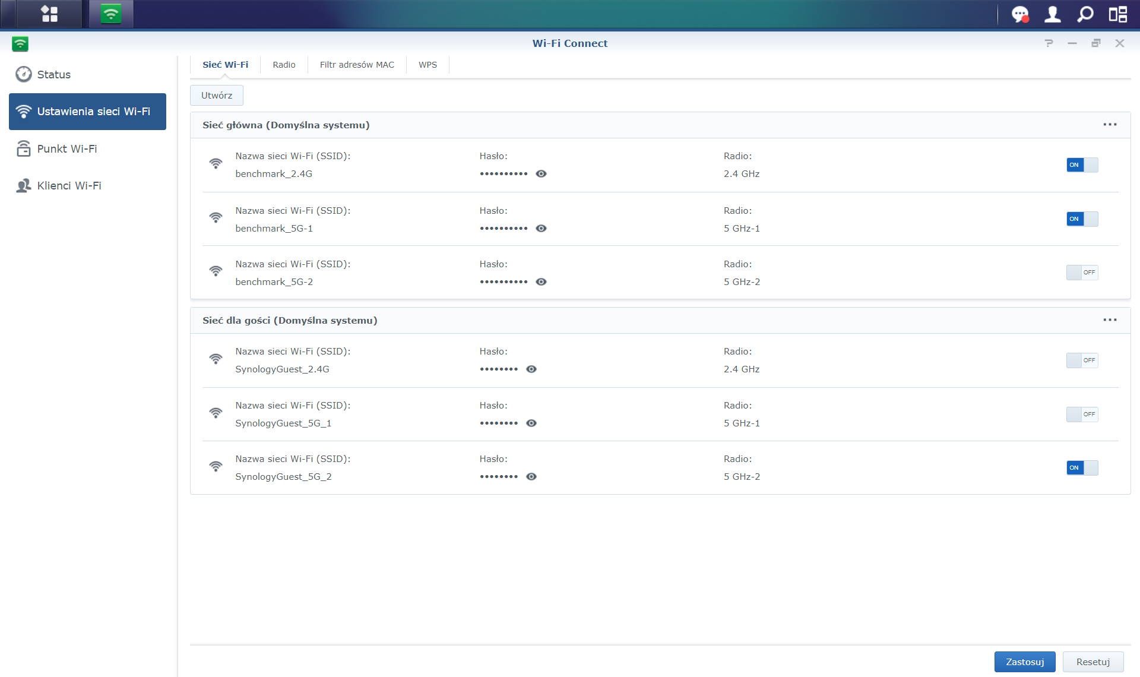The width and height of the screenshot is (1140, 677).
Task: Open more options for Sieć główna
Action: click(x=1110, y=125)
